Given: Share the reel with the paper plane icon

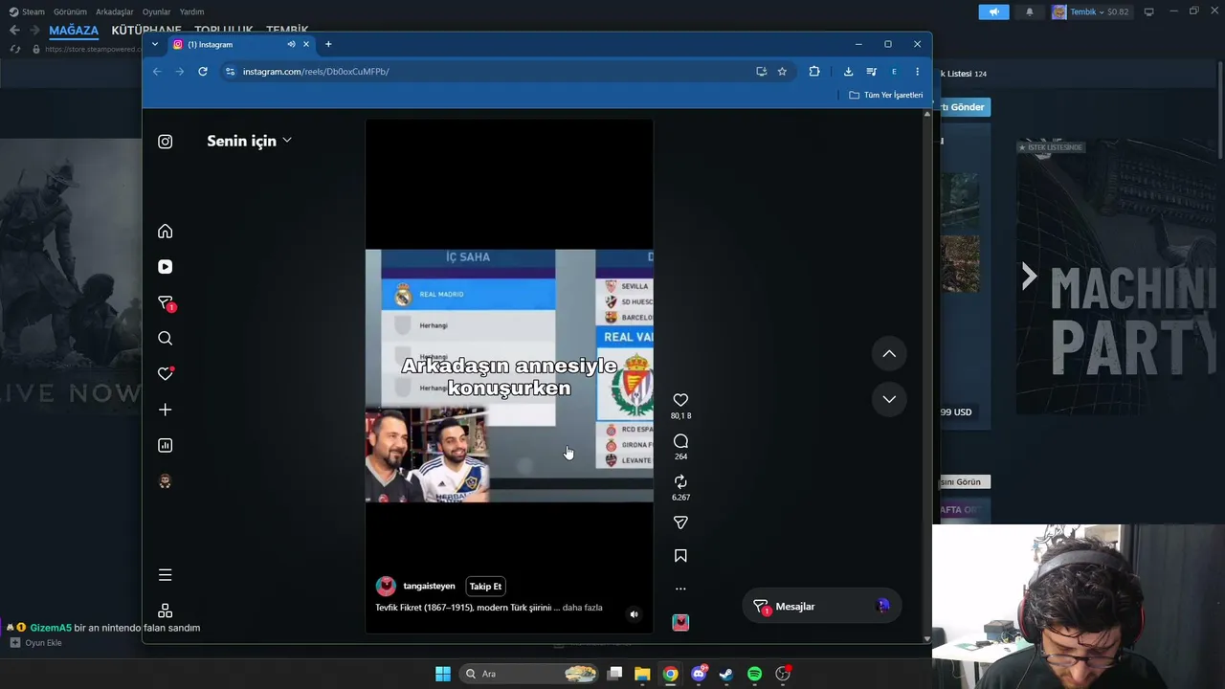Looking at the screenshot, I should [x=680, y=522].
